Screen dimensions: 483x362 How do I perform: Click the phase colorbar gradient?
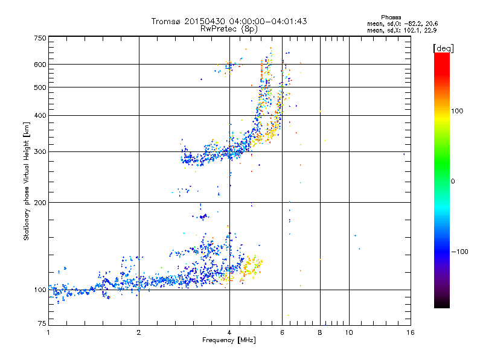[x=442, y=180]
